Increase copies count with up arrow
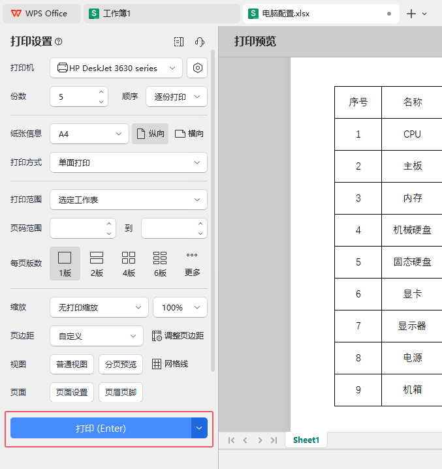Screen dimensions: 442x469 tap(101, 92)
